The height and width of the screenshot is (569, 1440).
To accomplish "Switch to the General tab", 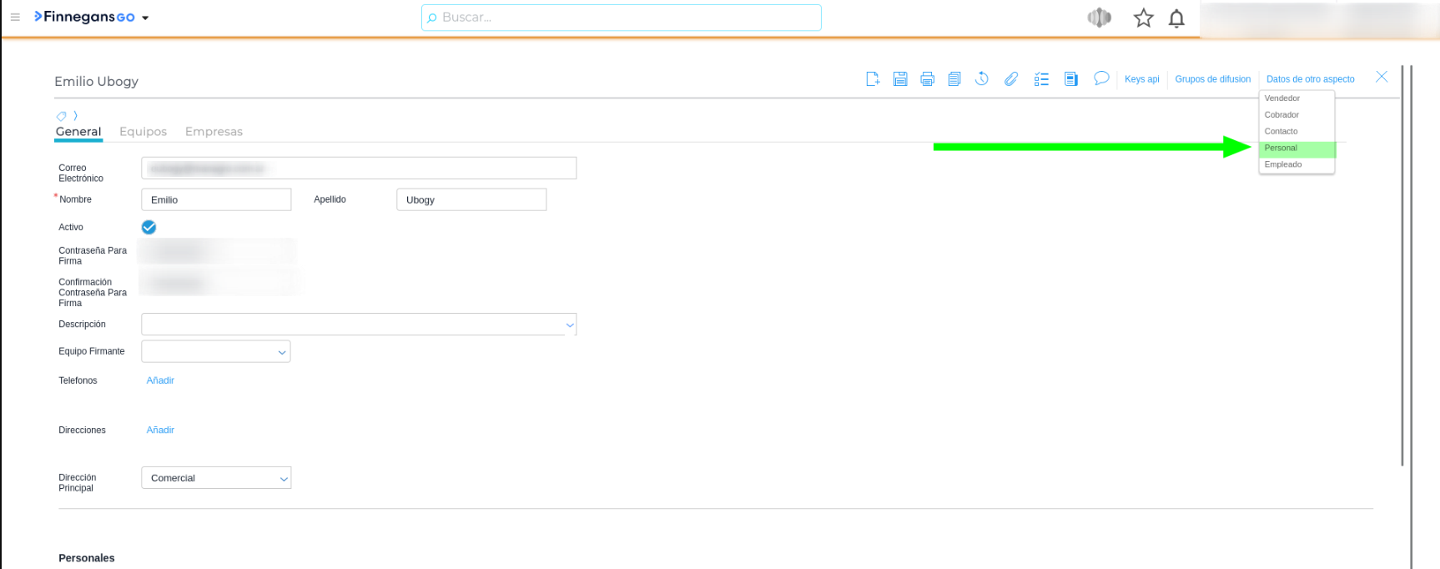I will pos(78,132).
